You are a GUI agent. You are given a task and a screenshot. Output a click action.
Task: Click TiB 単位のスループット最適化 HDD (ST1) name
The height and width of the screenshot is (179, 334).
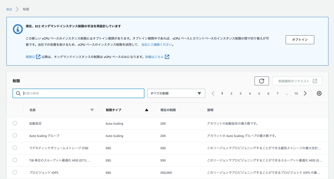(60, 160)
